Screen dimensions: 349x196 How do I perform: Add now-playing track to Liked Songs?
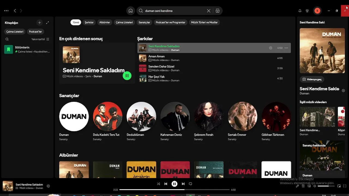pyautogui.click(x=48, y=186)
